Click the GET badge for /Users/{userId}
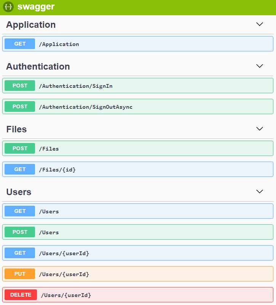276x305 pixels. [x=20, y=253]
